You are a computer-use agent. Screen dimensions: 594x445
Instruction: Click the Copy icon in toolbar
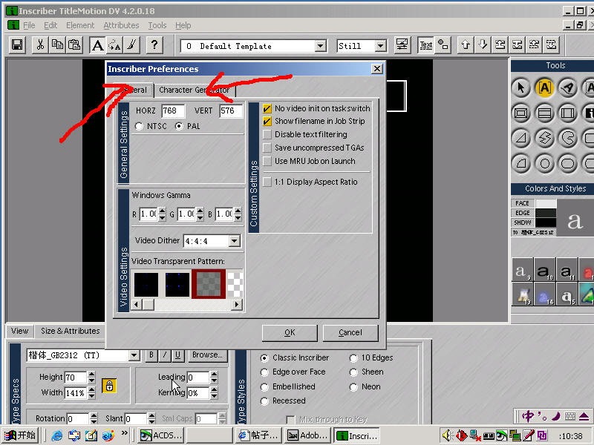click(57, 45)
